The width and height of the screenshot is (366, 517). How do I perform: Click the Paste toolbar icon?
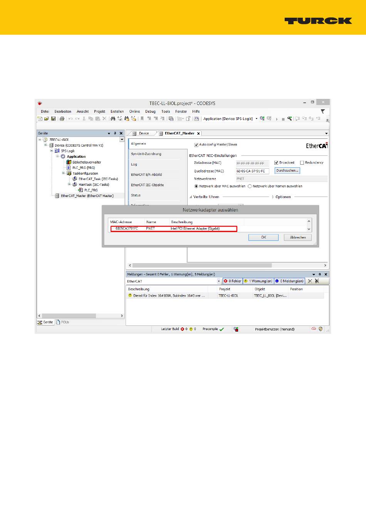tap(97, 119)
